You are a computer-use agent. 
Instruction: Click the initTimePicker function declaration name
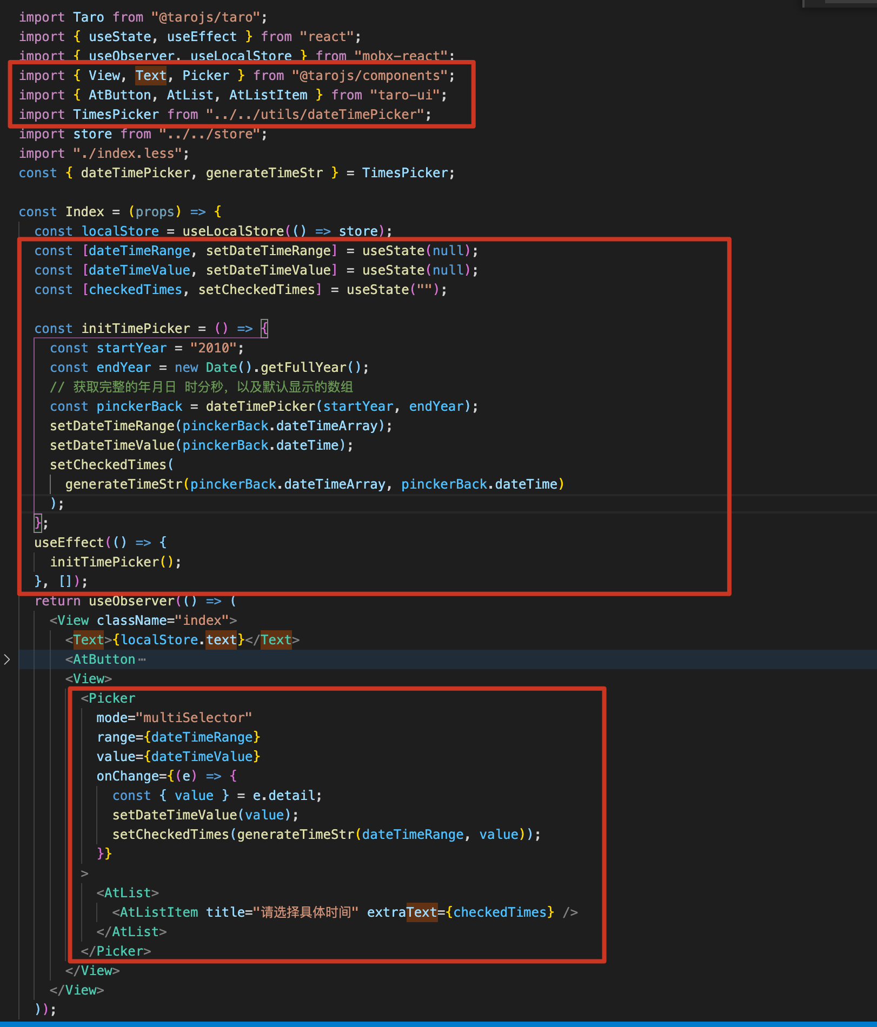pyautogui.click(x=136, y=329)
